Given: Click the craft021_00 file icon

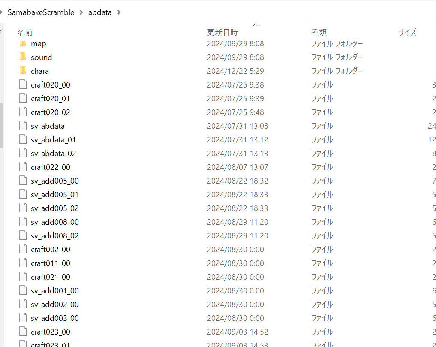Looking at the screenshot, I should 23,277.
